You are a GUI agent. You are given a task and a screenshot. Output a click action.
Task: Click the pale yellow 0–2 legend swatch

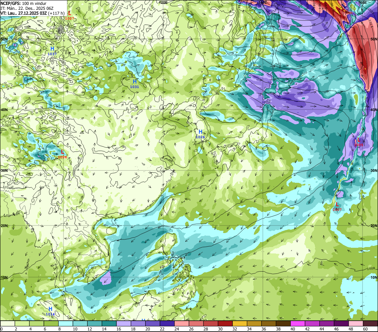(8, 324)
